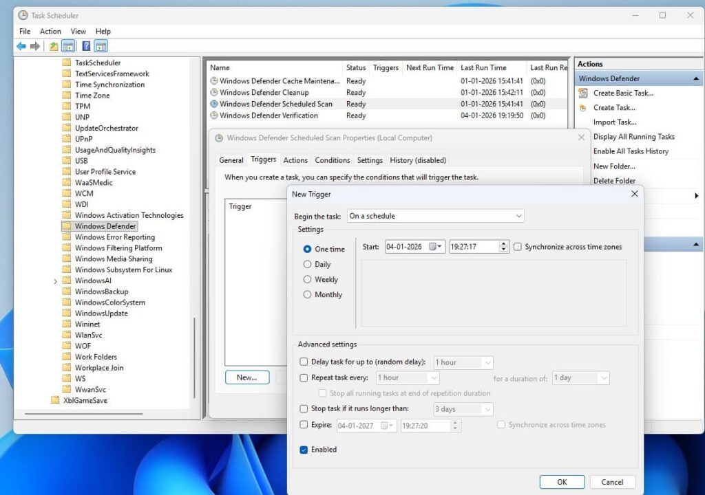This screenshot has width=705, height=495.
Task: Click the TaskScheduler folder icon in tree
Action: pyautogui.click(x=67, y=63)
